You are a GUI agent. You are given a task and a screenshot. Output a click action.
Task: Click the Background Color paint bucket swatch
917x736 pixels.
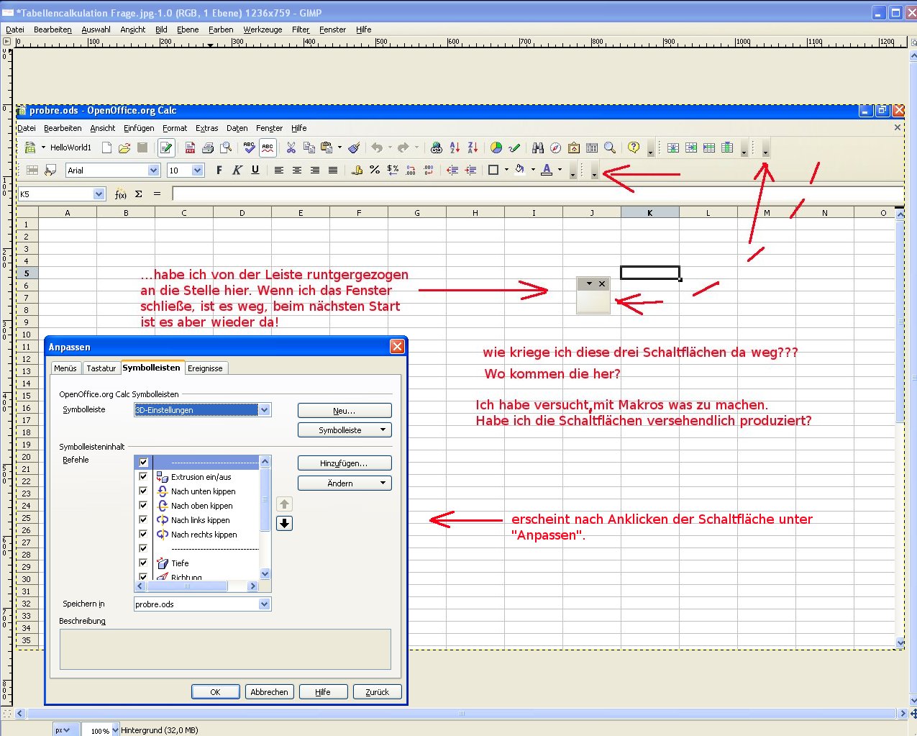(519, 170)
